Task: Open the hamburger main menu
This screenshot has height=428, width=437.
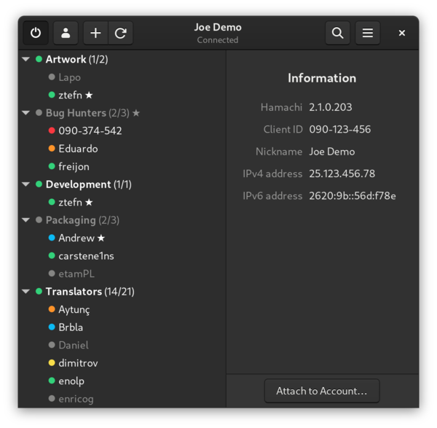Action: [x=368, y=33]
